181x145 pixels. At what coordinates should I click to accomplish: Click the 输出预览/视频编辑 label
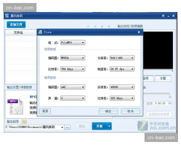click(130, 26)
